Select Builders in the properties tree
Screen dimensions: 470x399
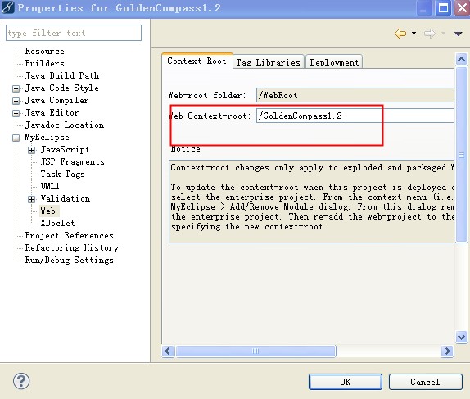45,64
